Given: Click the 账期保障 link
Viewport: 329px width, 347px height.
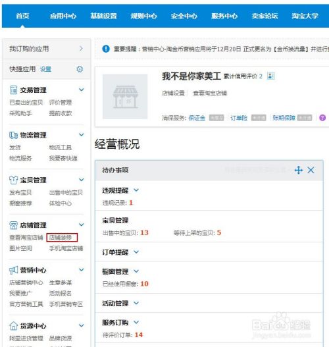Looking at the screenshot, I should tap(284, 118).
